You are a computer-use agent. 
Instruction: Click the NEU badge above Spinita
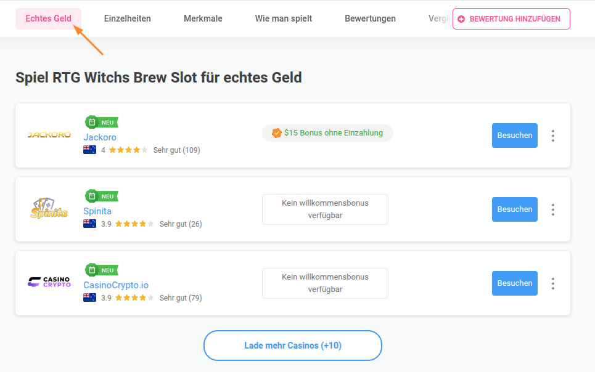pos(102,196)
